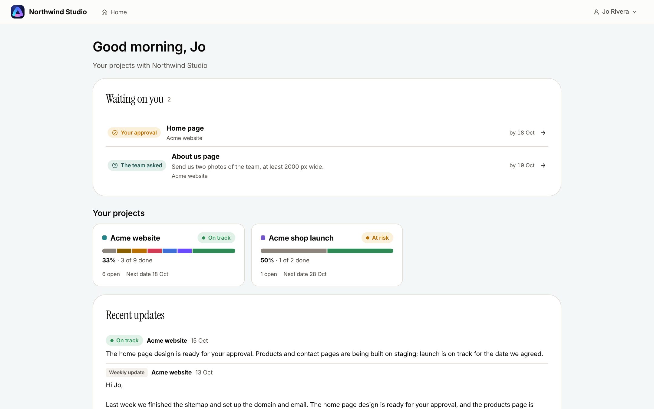Click the checkmark icon in Your approval badge

coord(115,133)
